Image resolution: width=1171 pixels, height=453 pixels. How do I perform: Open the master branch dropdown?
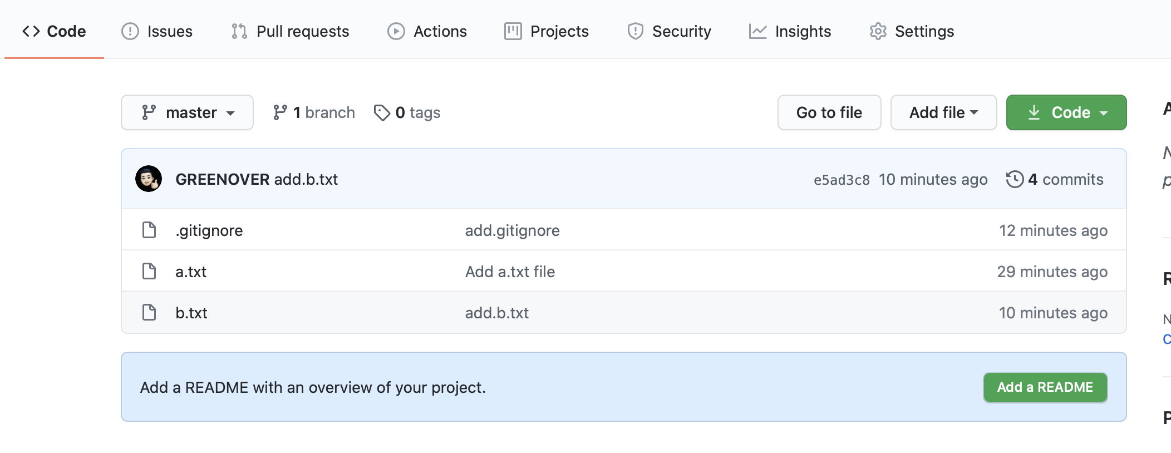click(187, 112)
